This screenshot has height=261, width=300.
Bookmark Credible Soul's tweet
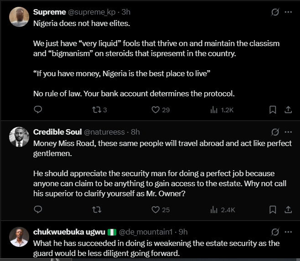point(272,209)
